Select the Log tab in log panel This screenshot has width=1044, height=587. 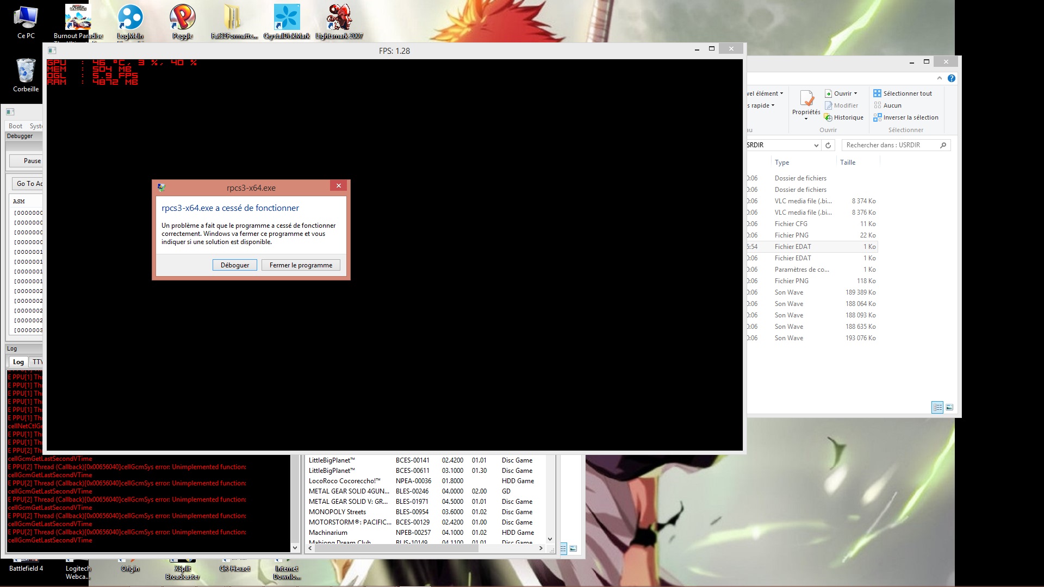[18, 362]
